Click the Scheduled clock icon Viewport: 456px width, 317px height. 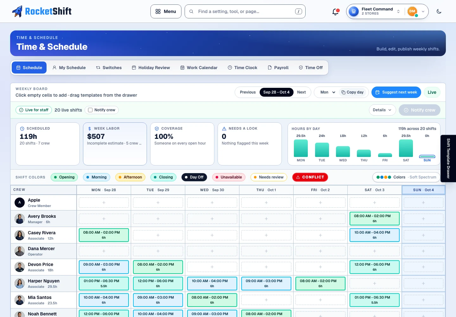pos(22,129)
